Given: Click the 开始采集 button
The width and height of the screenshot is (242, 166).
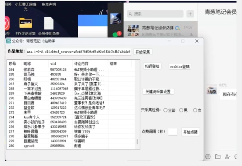Looking at the screenshot, I should pyautogui.click(x=143, y=52).
